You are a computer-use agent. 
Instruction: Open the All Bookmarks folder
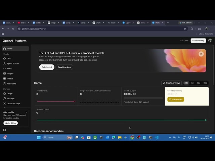[206, 34]
